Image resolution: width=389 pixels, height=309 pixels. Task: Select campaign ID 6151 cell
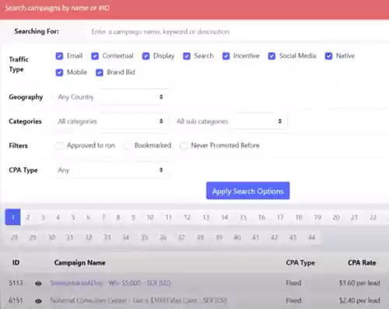click(x=16, y=300)
